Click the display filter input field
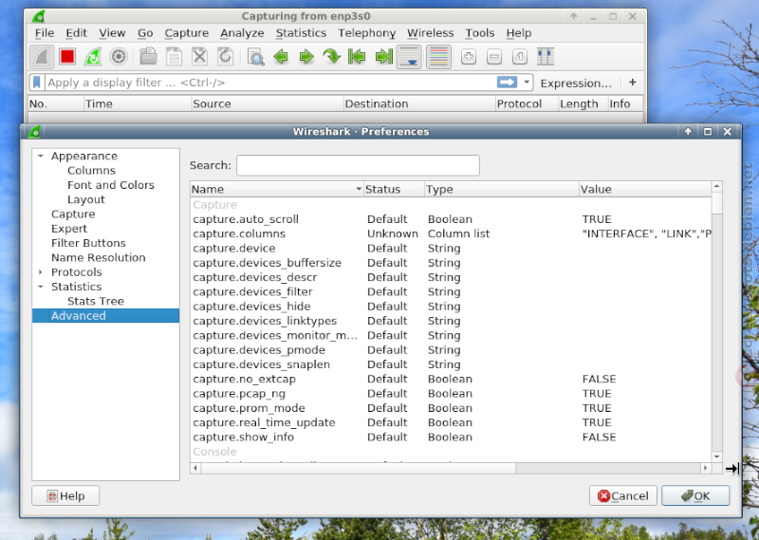The width and height of the screenshot is (759, 540). pos(270,83)
